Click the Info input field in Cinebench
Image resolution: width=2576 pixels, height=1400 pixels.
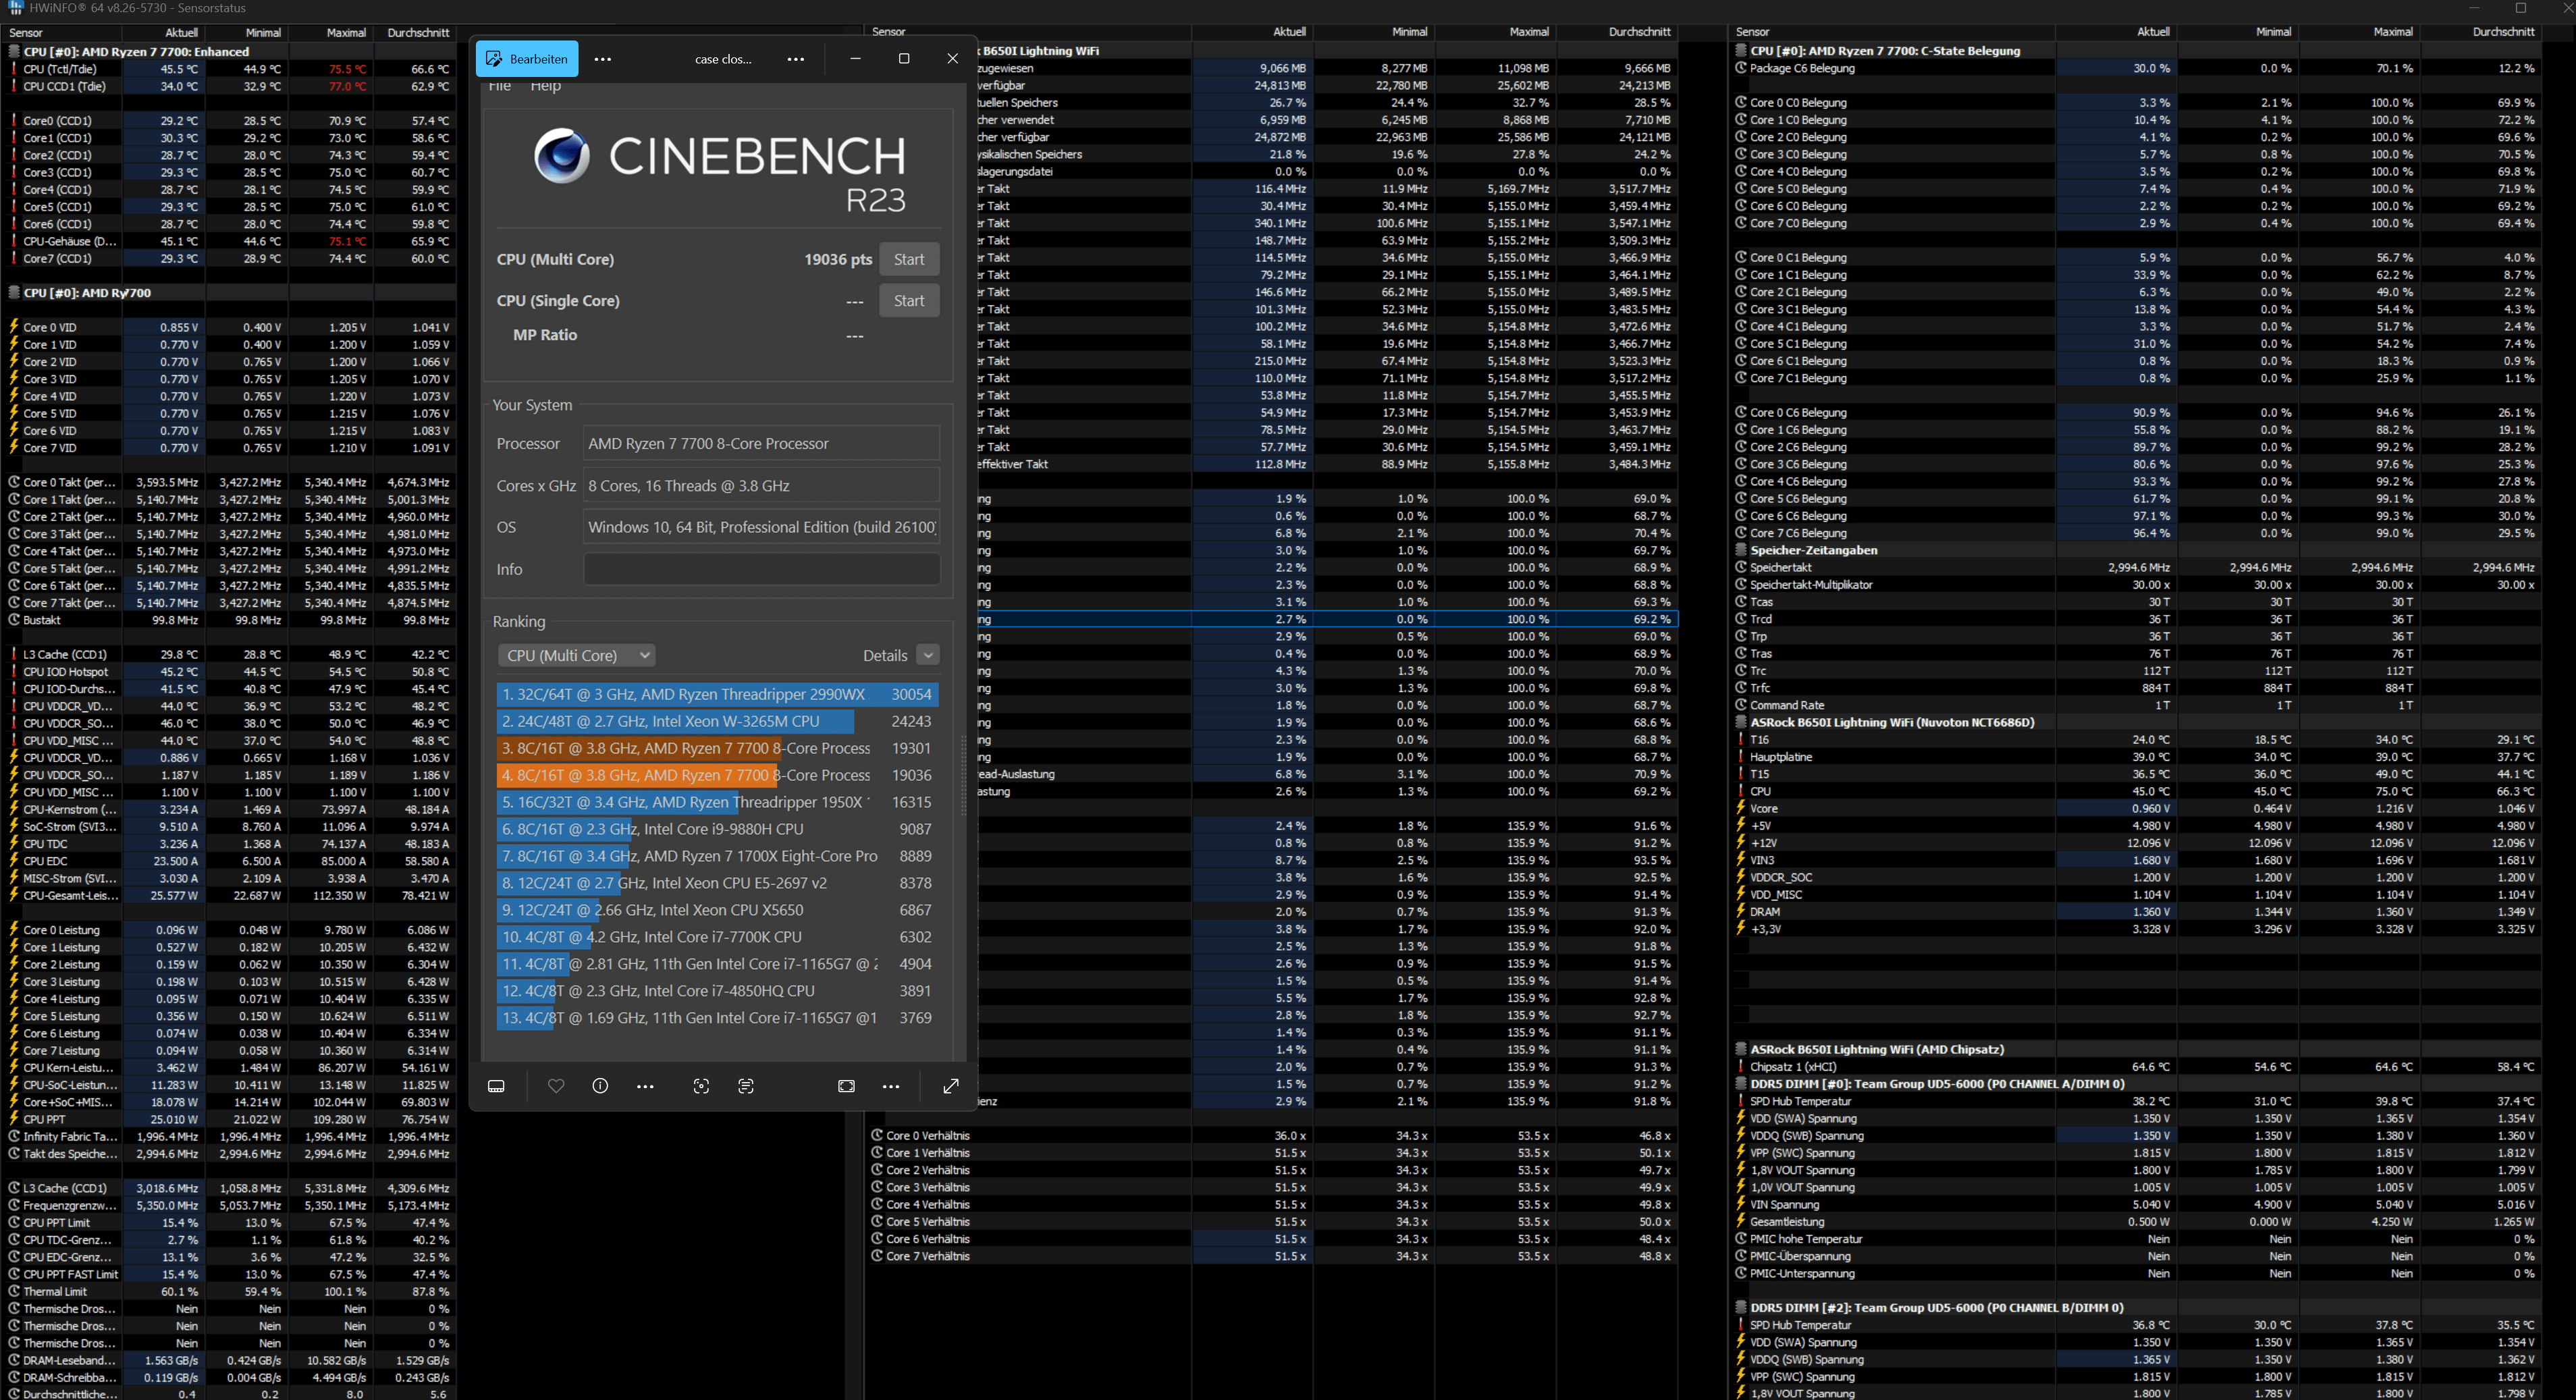760,569
